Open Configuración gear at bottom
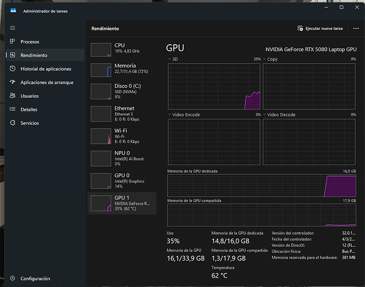 (13, 278)
